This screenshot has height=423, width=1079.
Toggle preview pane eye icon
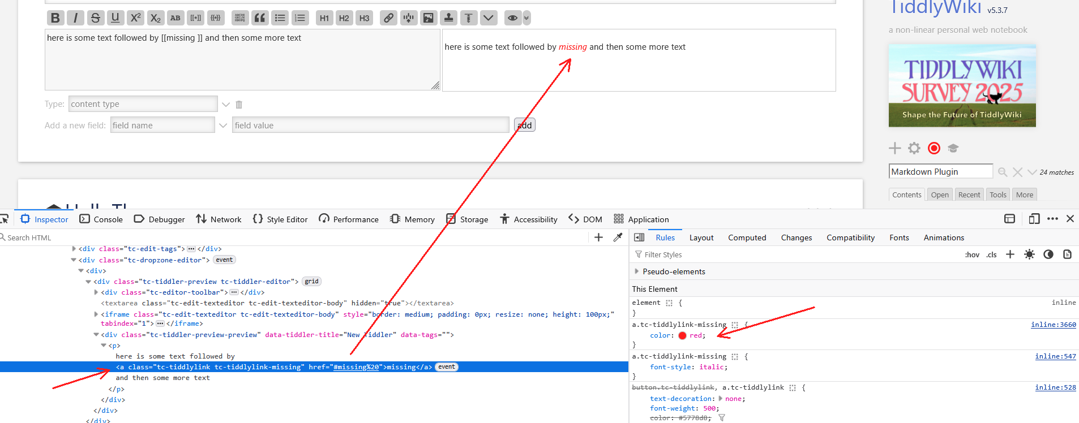[512, 18]
